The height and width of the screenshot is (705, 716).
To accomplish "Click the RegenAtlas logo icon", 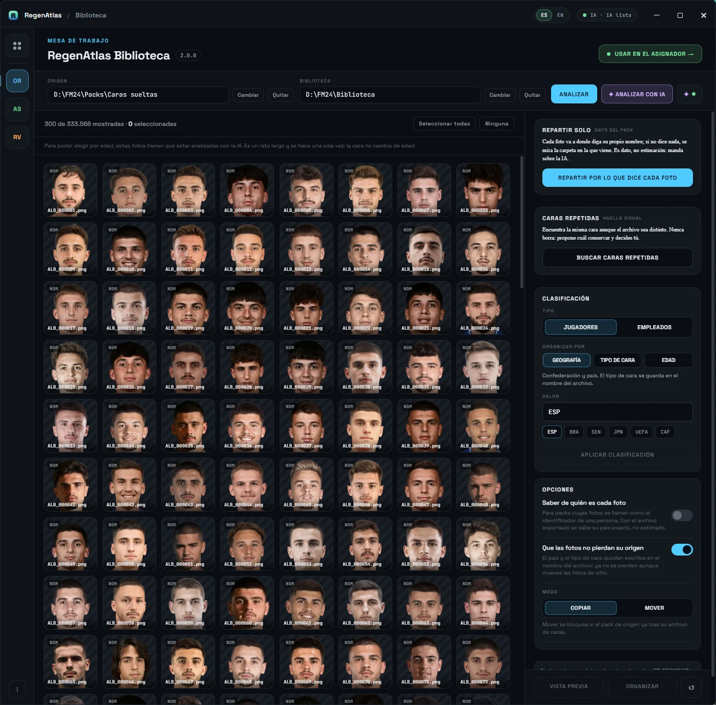I will [x=13, y=15].
